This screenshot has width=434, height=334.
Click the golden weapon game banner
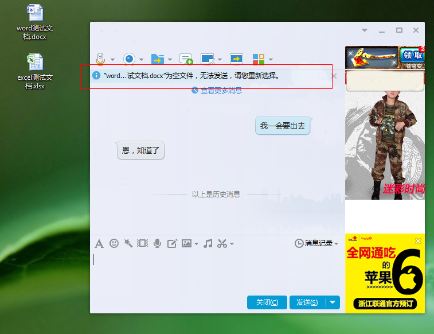pos(372,57)
